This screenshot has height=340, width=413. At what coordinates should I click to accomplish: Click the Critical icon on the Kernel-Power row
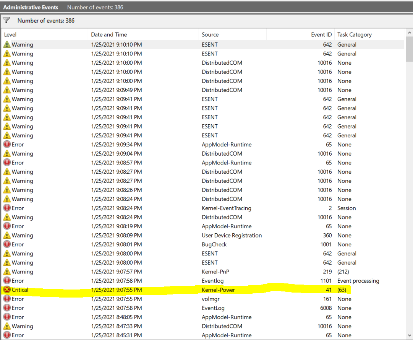coord(7,290)
